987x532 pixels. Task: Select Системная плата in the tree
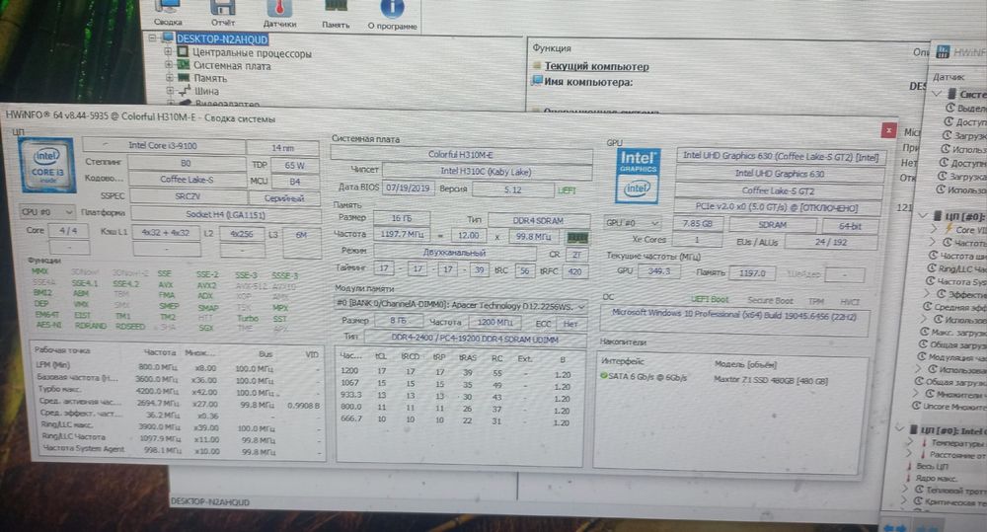tap(232, 66)
